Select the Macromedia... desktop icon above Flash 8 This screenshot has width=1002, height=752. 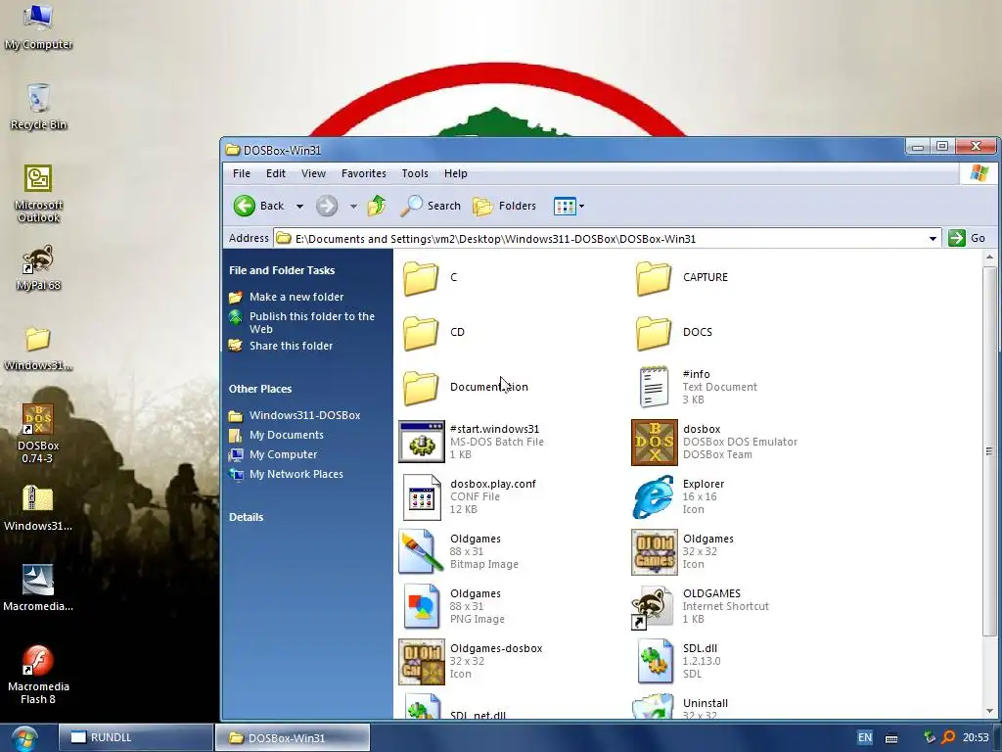(38, 588)
